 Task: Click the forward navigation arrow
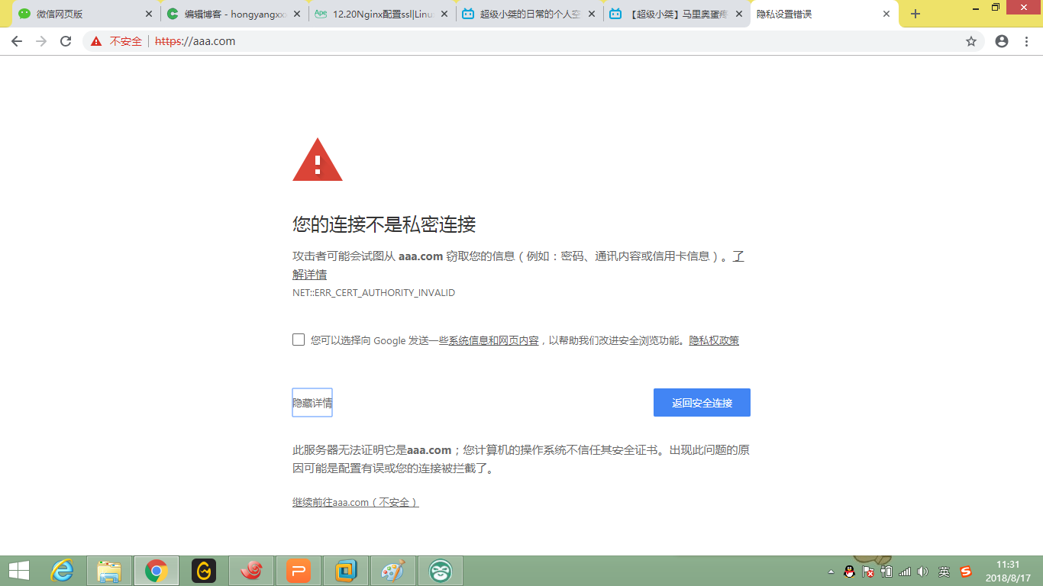point(41,41)
